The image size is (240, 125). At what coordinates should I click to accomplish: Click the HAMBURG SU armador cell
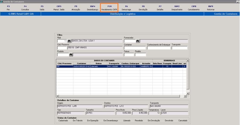click(x=146, y=67)
